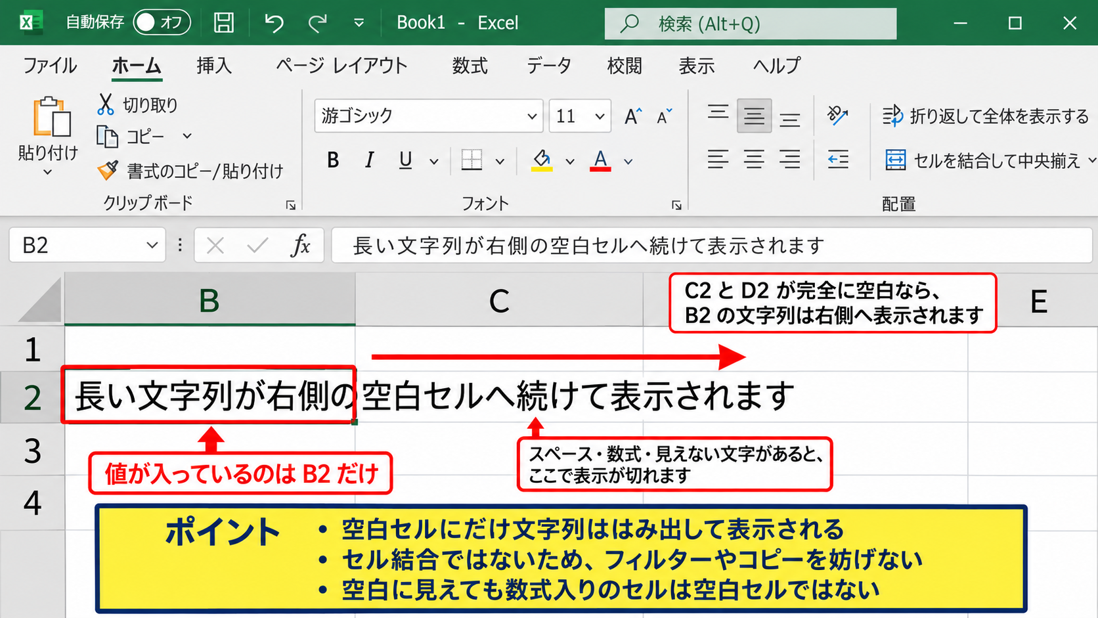
Task: Toggle middle vertical alignment
Action: [754, 116]
